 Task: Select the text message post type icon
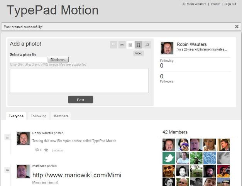coord(113,45)
